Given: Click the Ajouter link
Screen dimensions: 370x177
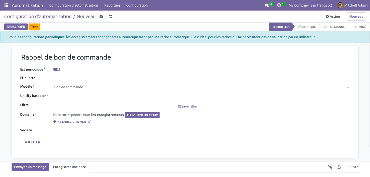Looking at the screenshot, I should (33, 142).
